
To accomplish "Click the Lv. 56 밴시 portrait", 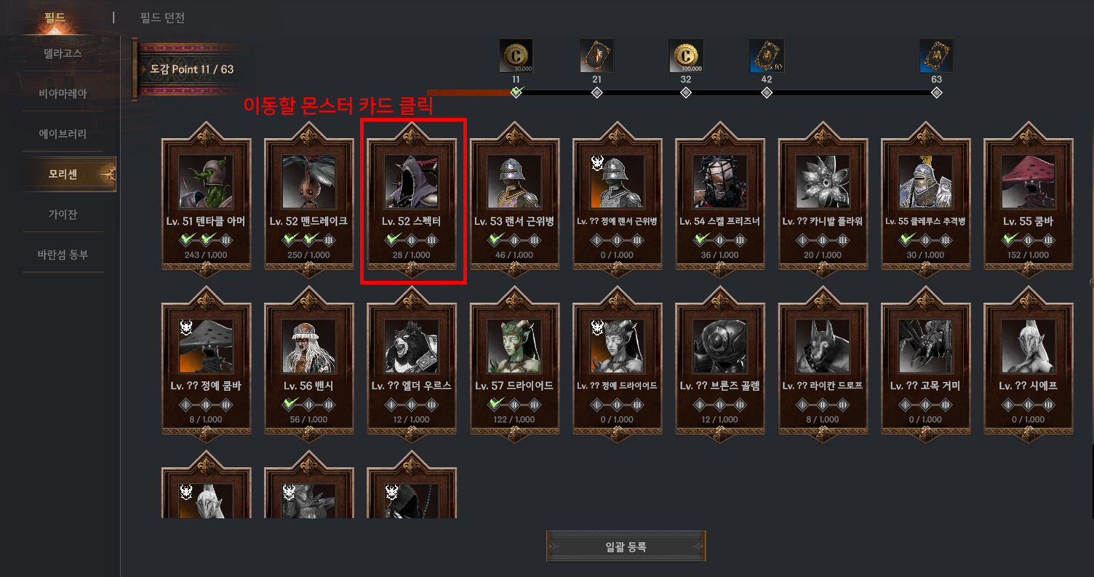I will 309,346.
